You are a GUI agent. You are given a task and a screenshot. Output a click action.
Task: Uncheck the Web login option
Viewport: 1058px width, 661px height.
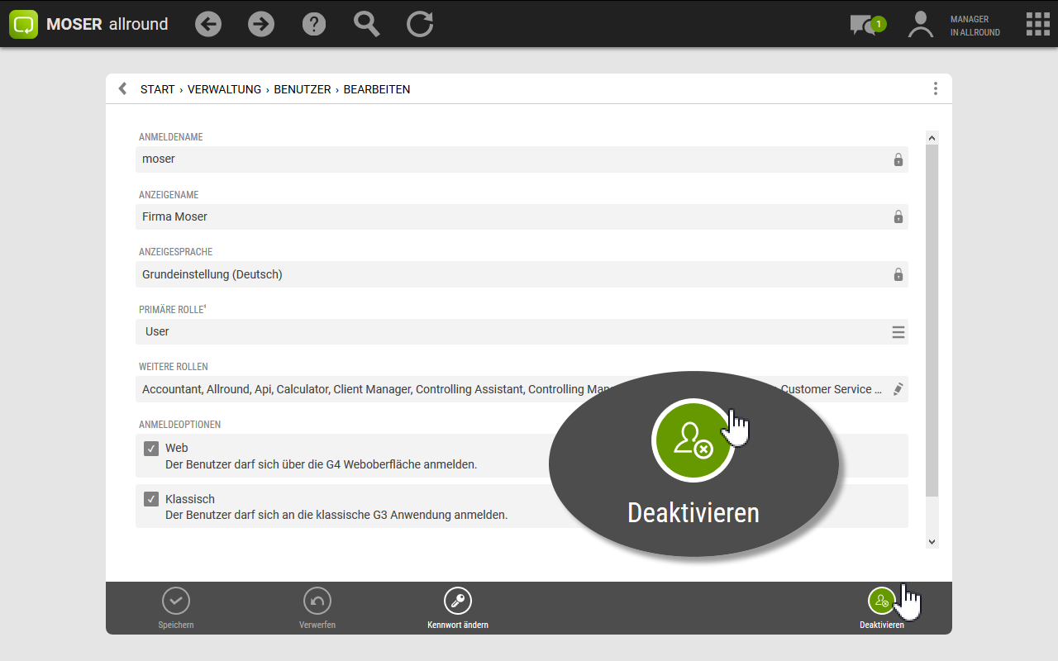tap(151, 449)
